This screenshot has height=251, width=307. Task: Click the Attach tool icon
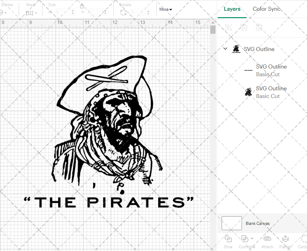pos(267,239)
